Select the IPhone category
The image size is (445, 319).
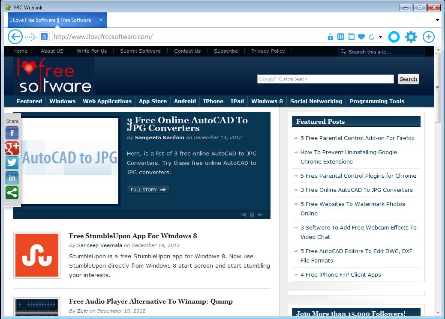tap(213, 101)
